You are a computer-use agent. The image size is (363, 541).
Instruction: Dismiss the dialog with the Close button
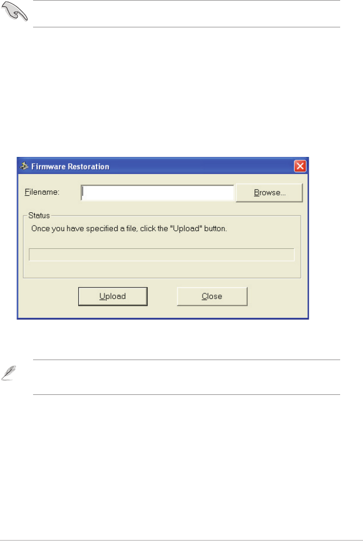point(212,296)
